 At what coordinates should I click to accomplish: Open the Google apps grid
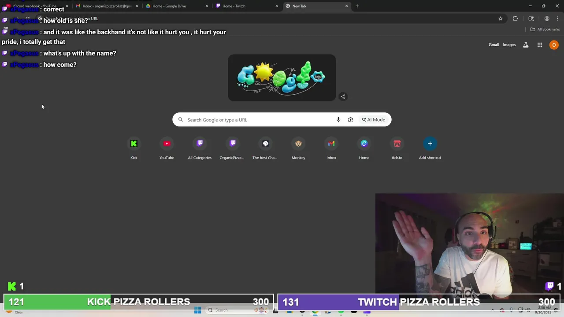pyautogui.click(x=540, y=45)
